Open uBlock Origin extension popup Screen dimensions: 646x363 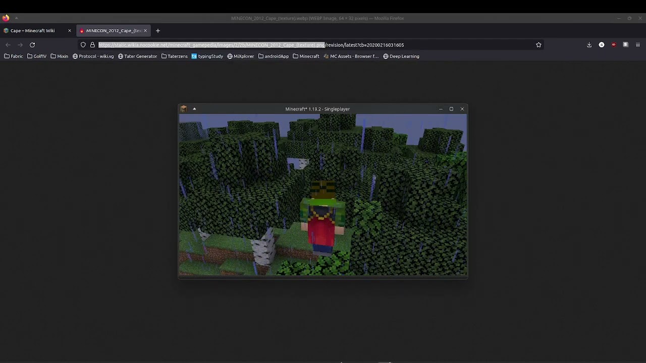[x=614, y=45]
